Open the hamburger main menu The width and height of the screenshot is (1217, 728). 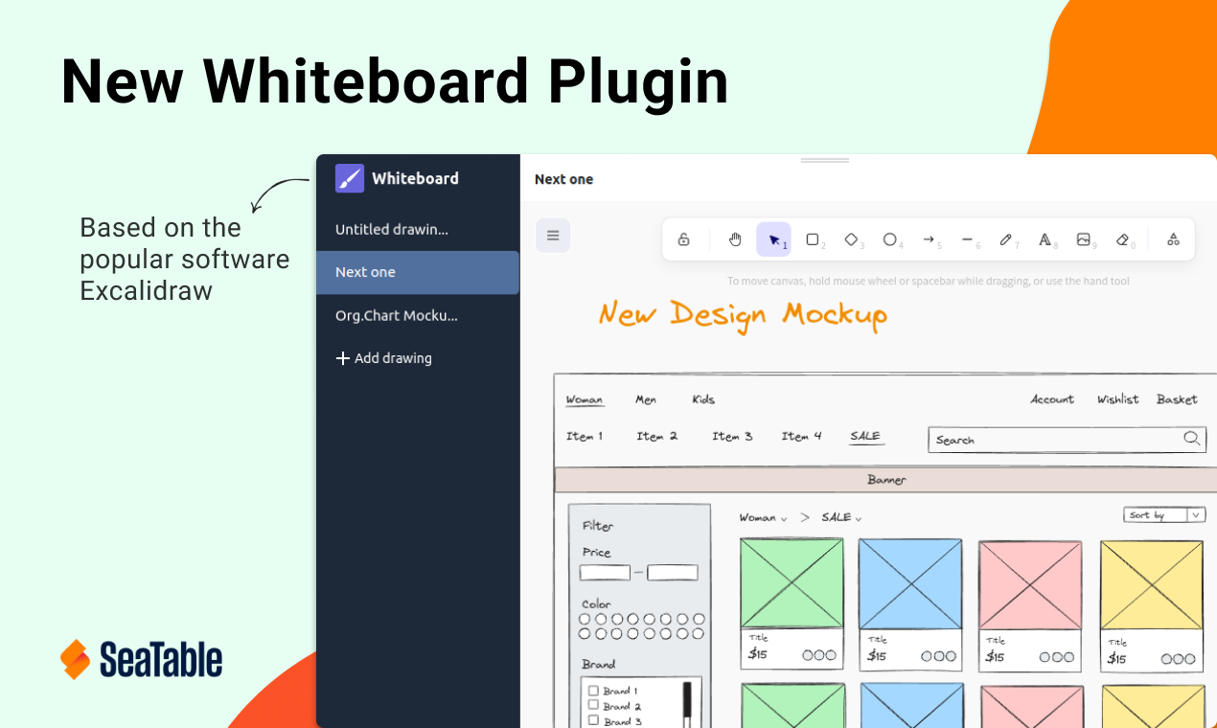[x=553, y=235]
